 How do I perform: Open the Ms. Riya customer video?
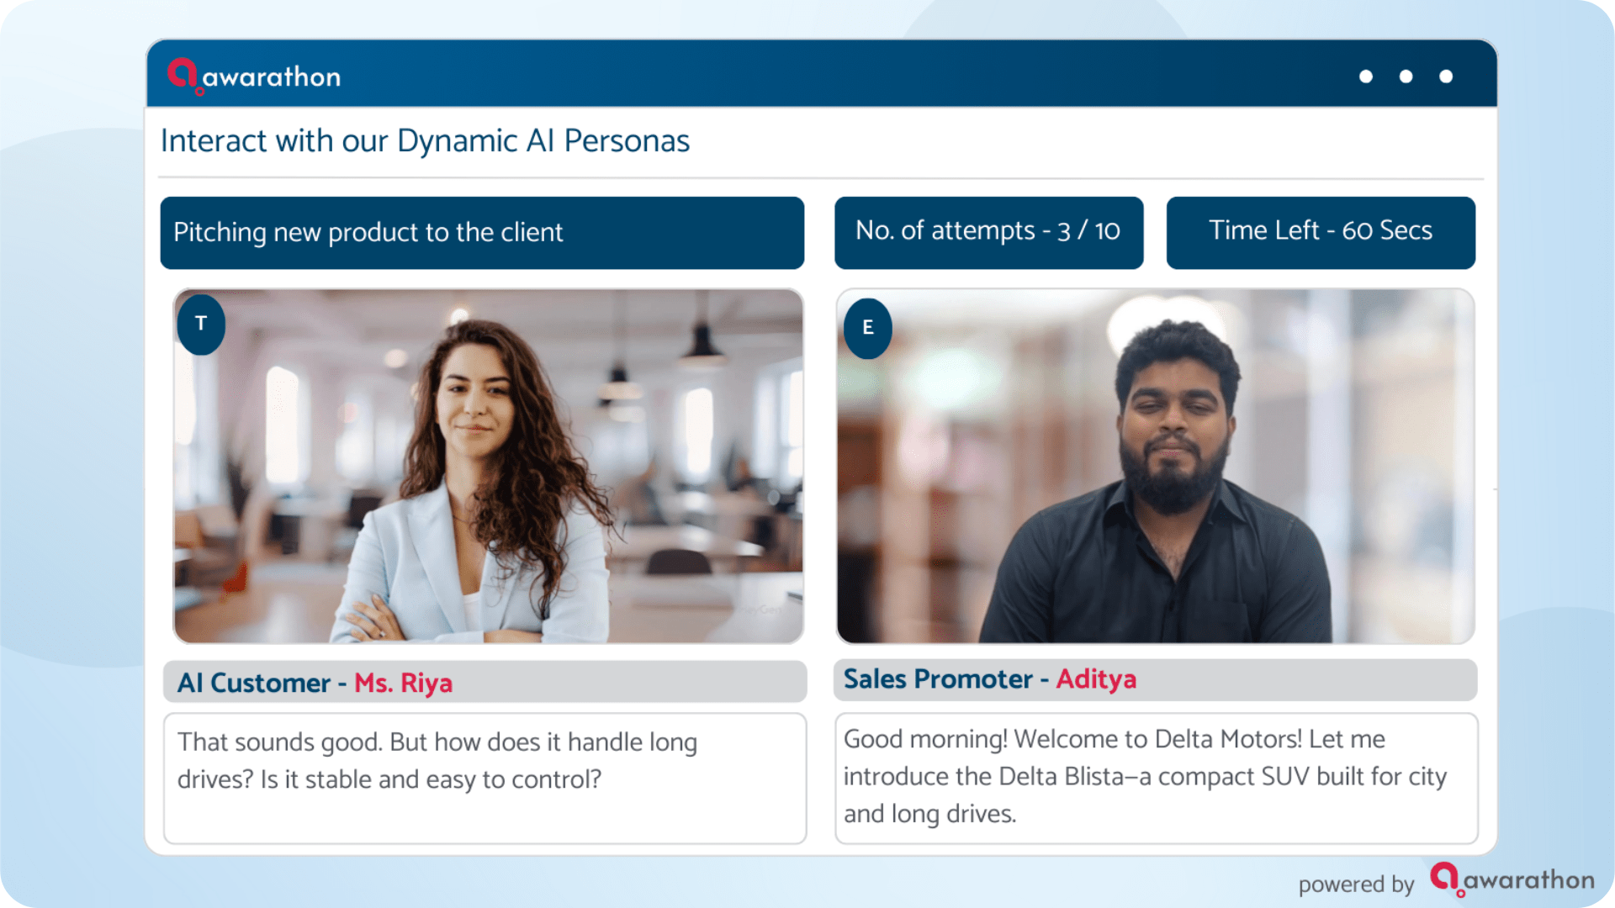tap(488, 467)
